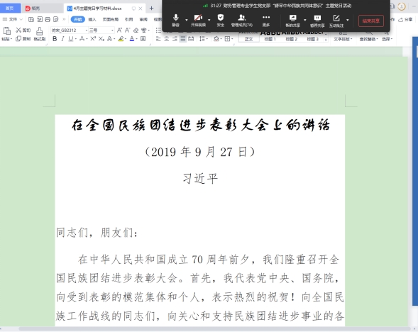Click the 暂停共享 pause sharing icon

[317, 21]
